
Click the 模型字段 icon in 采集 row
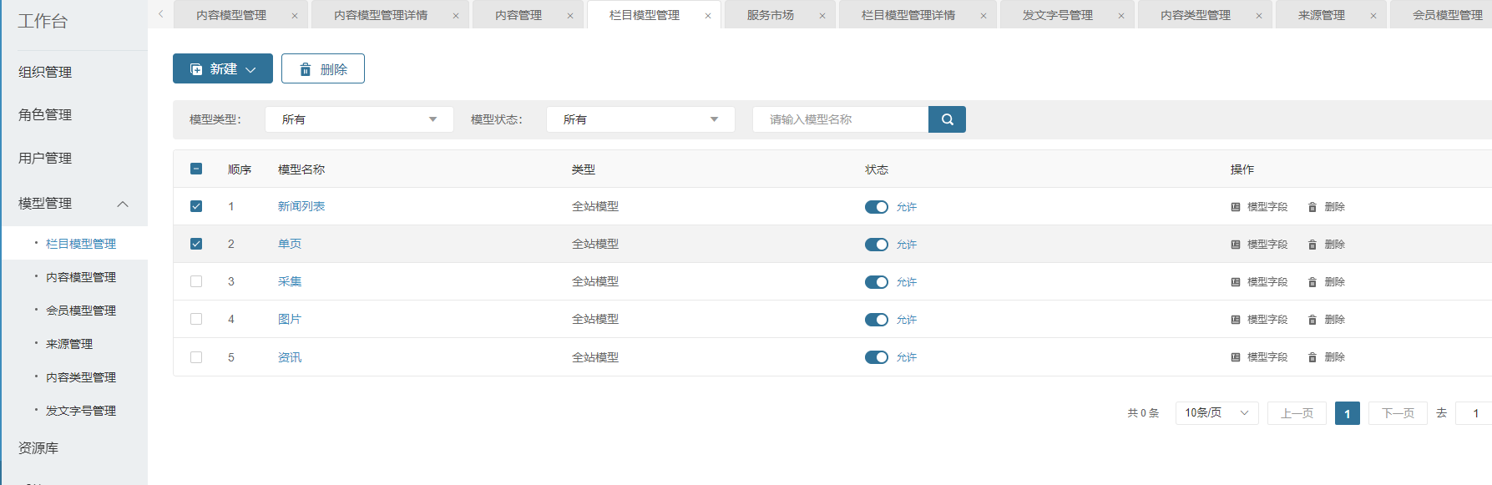1236,282
